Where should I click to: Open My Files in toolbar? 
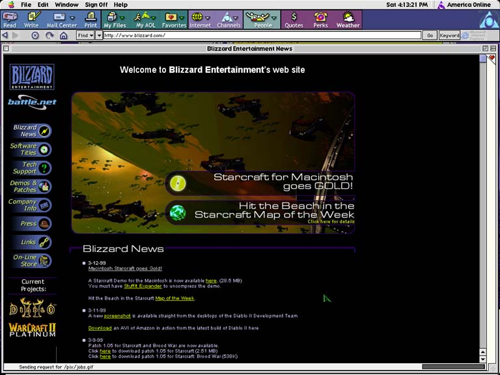coord(112,20)
